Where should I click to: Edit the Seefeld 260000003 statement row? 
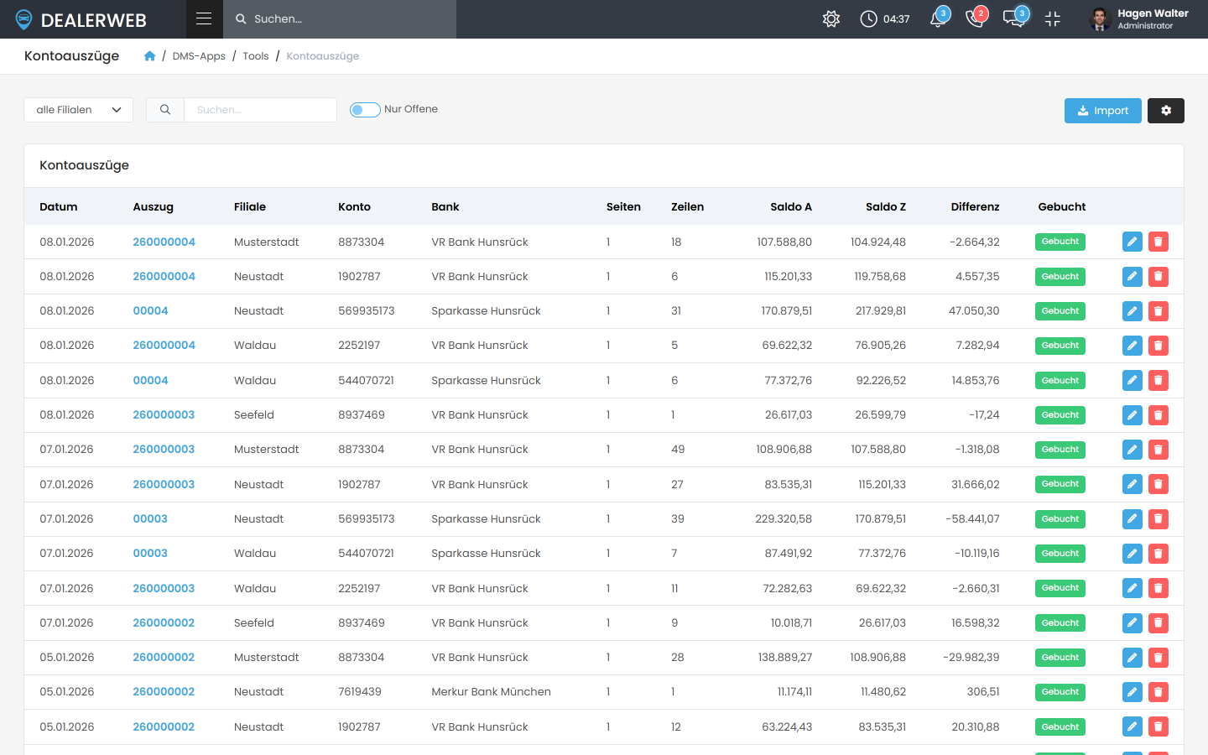(1132, 415)
